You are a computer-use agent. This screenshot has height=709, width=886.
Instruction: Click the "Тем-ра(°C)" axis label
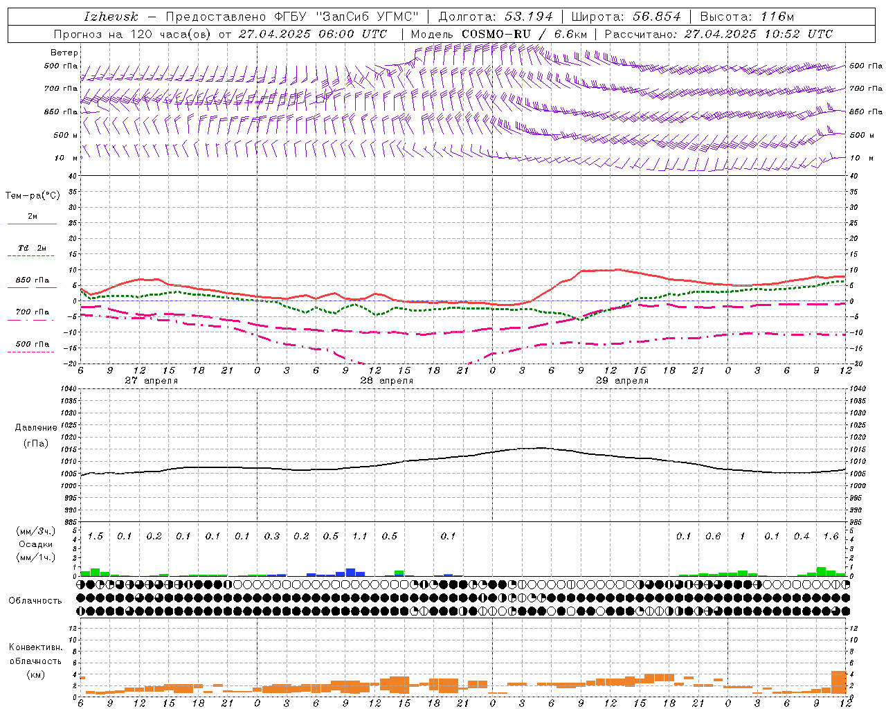point(33,196)
